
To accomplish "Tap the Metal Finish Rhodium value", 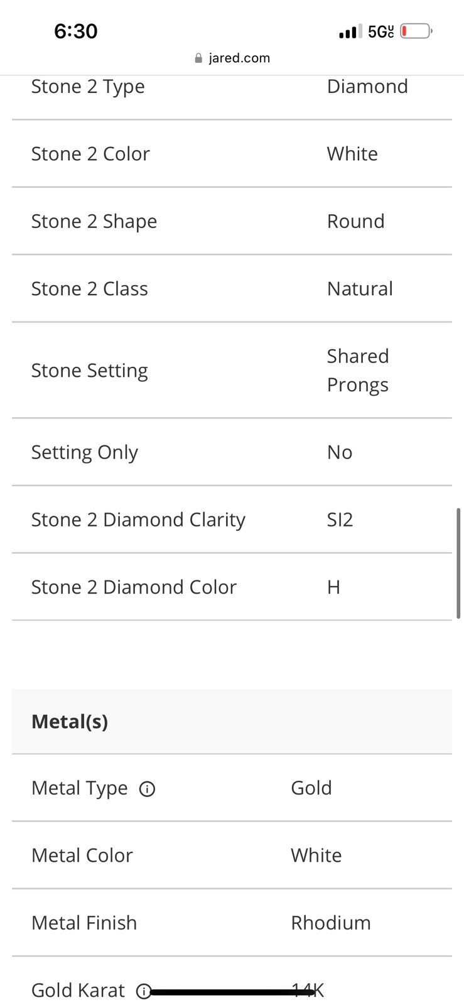I will tap(331, 923).
